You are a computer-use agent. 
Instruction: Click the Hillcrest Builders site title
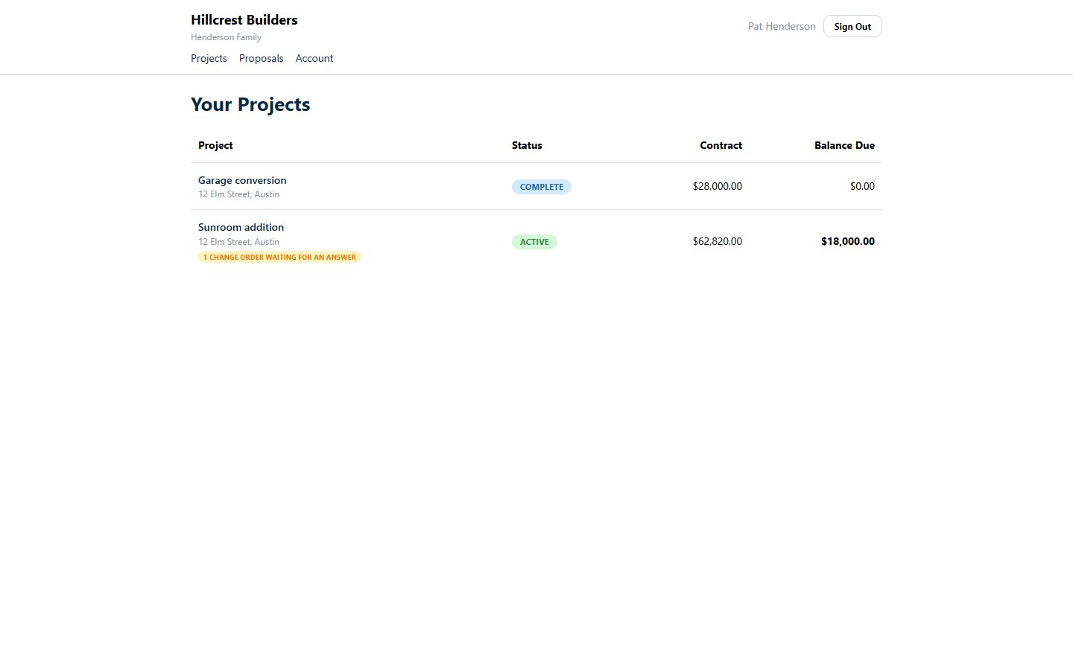(x=244, y=20)
